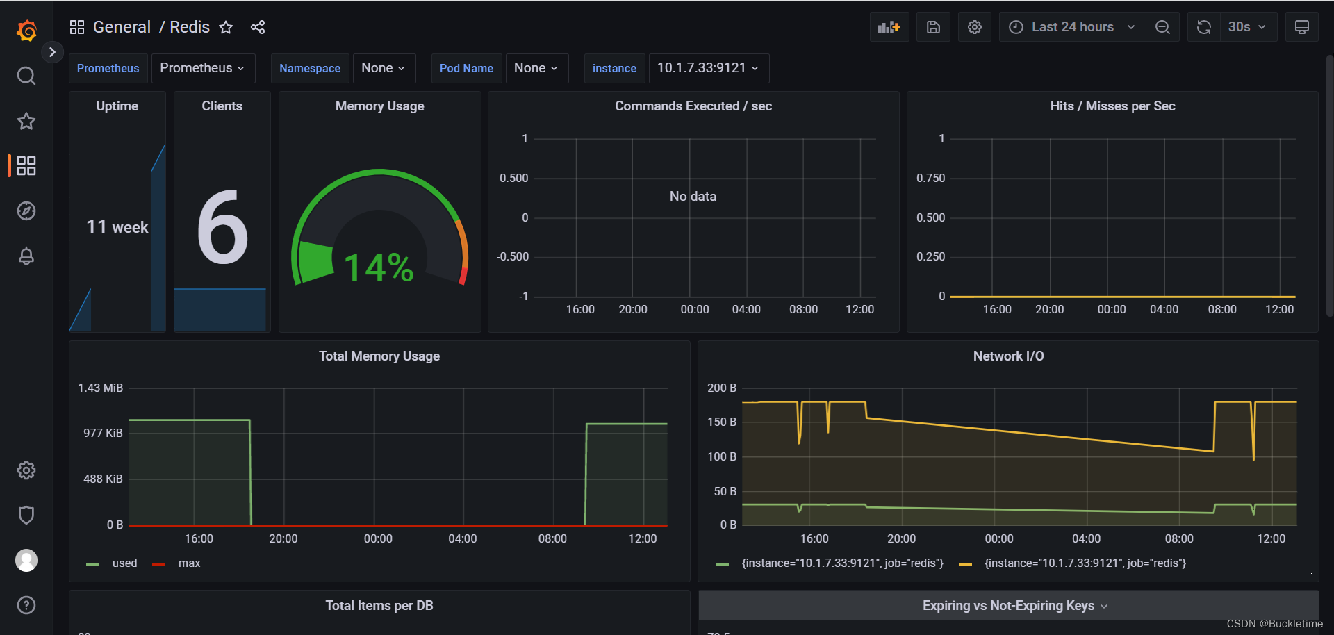Click the Add panel button

889,27
